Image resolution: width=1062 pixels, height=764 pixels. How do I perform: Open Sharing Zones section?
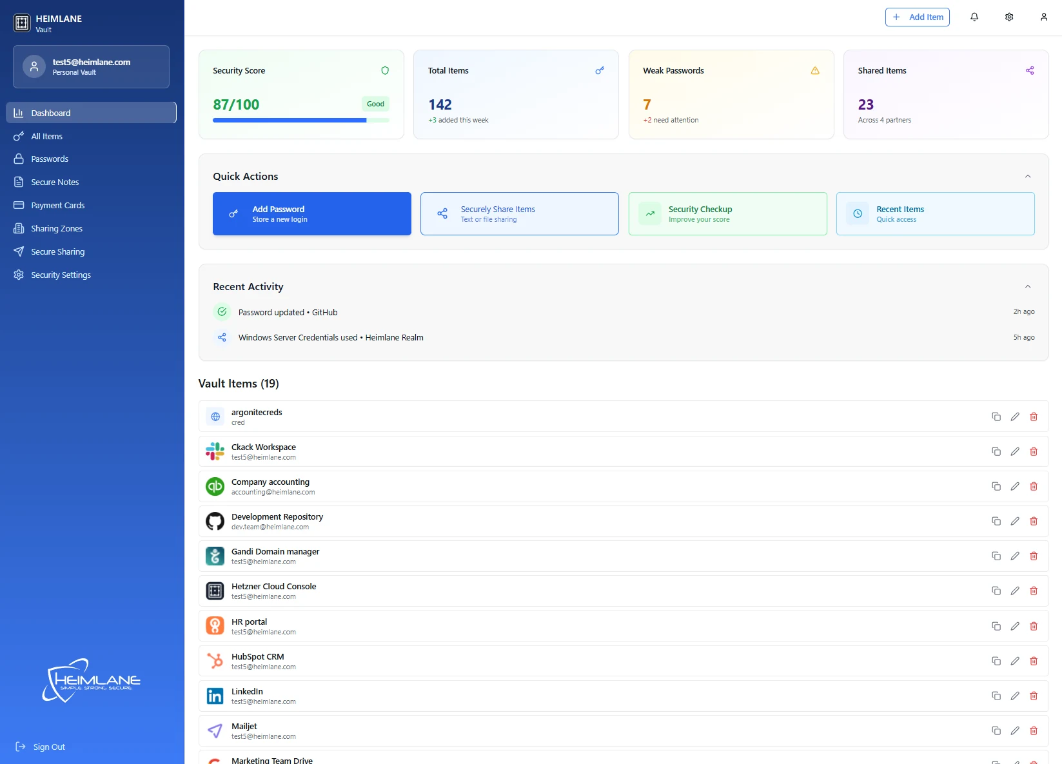[x=91, y=229]
